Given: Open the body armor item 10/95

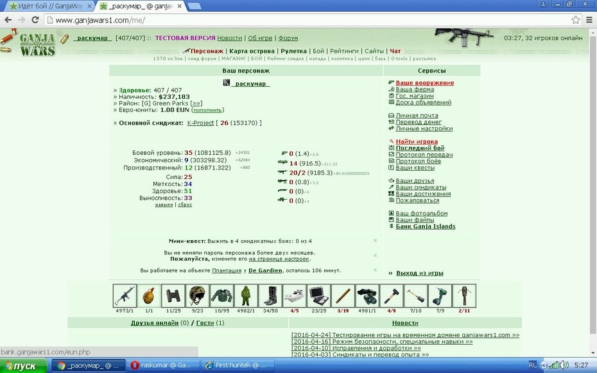Looking at the screenshot, I should pyautogui.click(x=221, y=296).
